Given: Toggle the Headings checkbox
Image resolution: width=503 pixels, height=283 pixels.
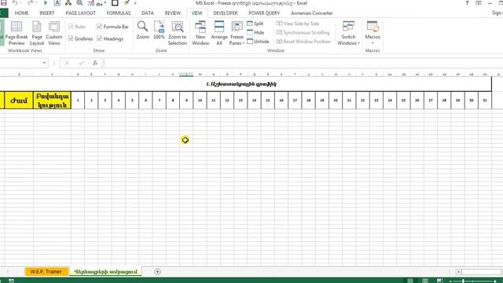Looking at the screenshot, I should click(x=110, y=39).
